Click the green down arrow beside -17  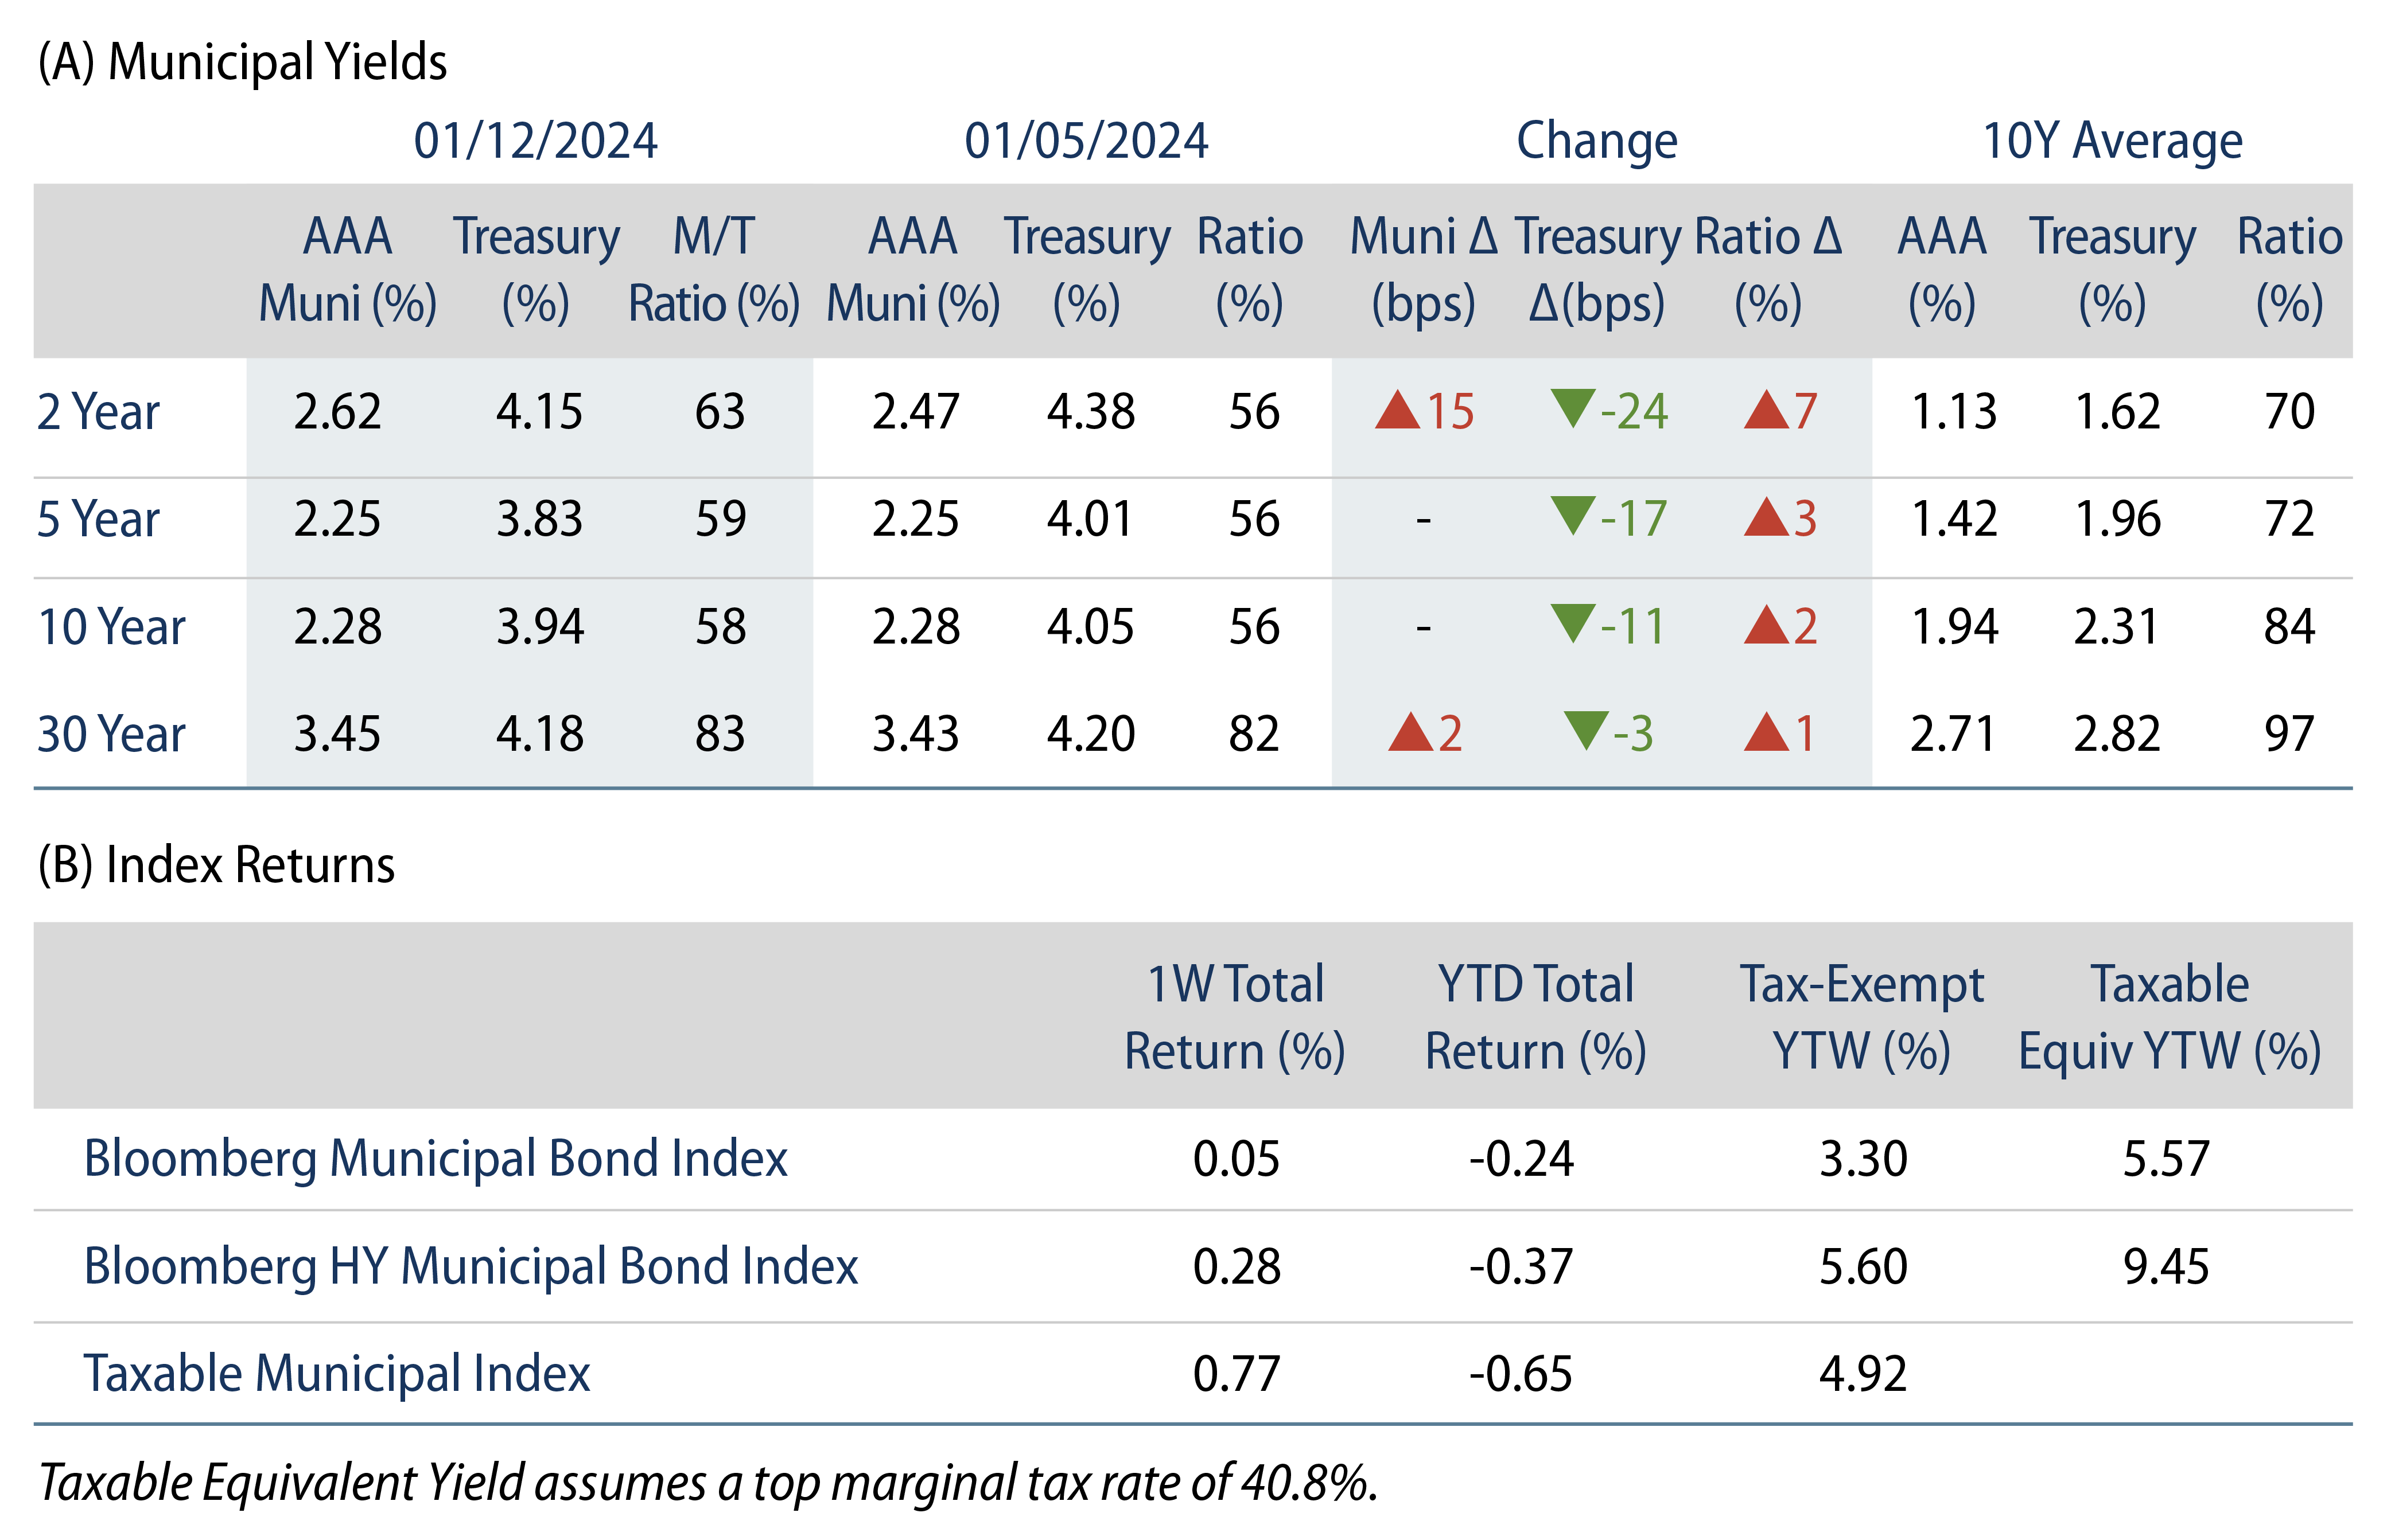click(1573, 515)
